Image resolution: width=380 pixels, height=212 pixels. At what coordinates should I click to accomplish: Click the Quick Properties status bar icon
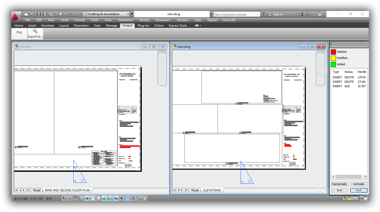[133, 198]
